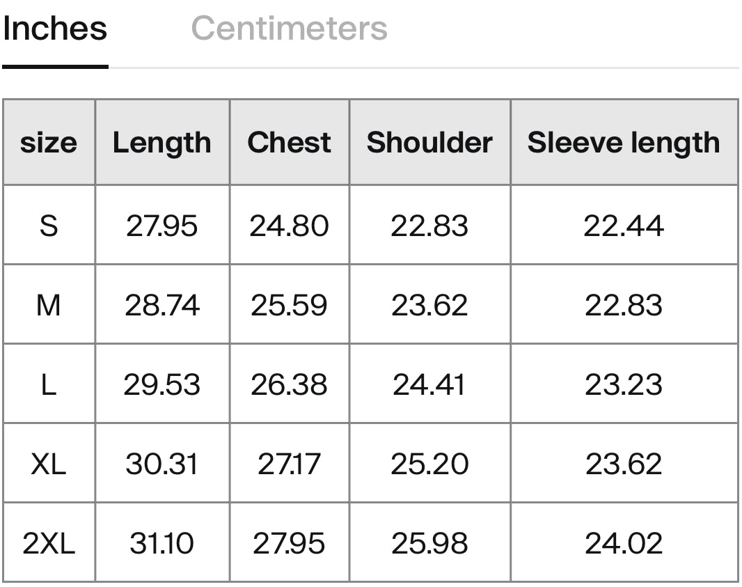Click the 27.17 chest value for XL
Image resolution: width=742 pixels, height=587 pixels.
click(289, 464)
